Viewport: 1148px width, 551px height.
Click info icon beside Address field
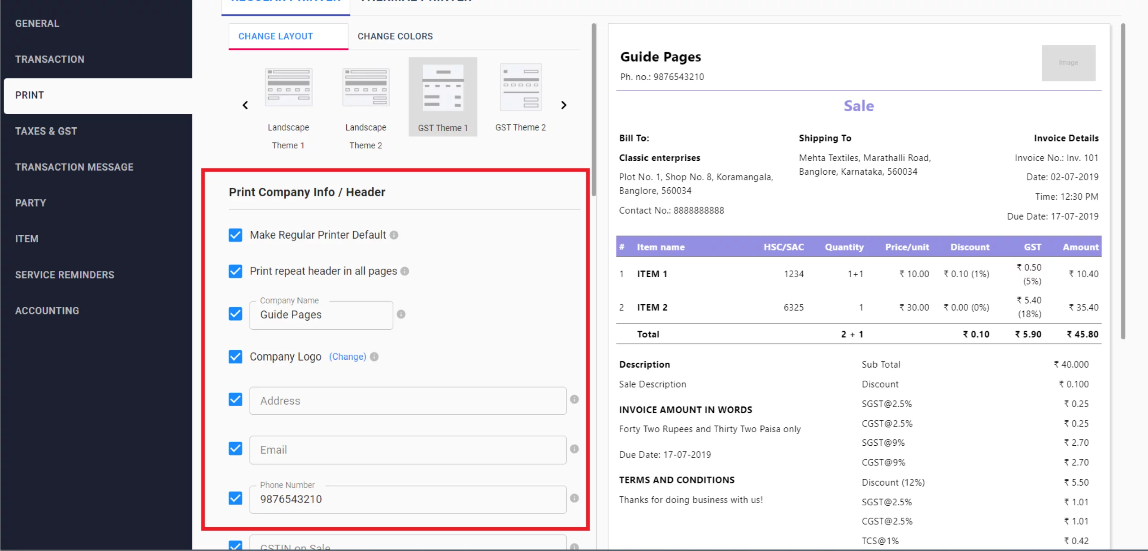[574, 399]
